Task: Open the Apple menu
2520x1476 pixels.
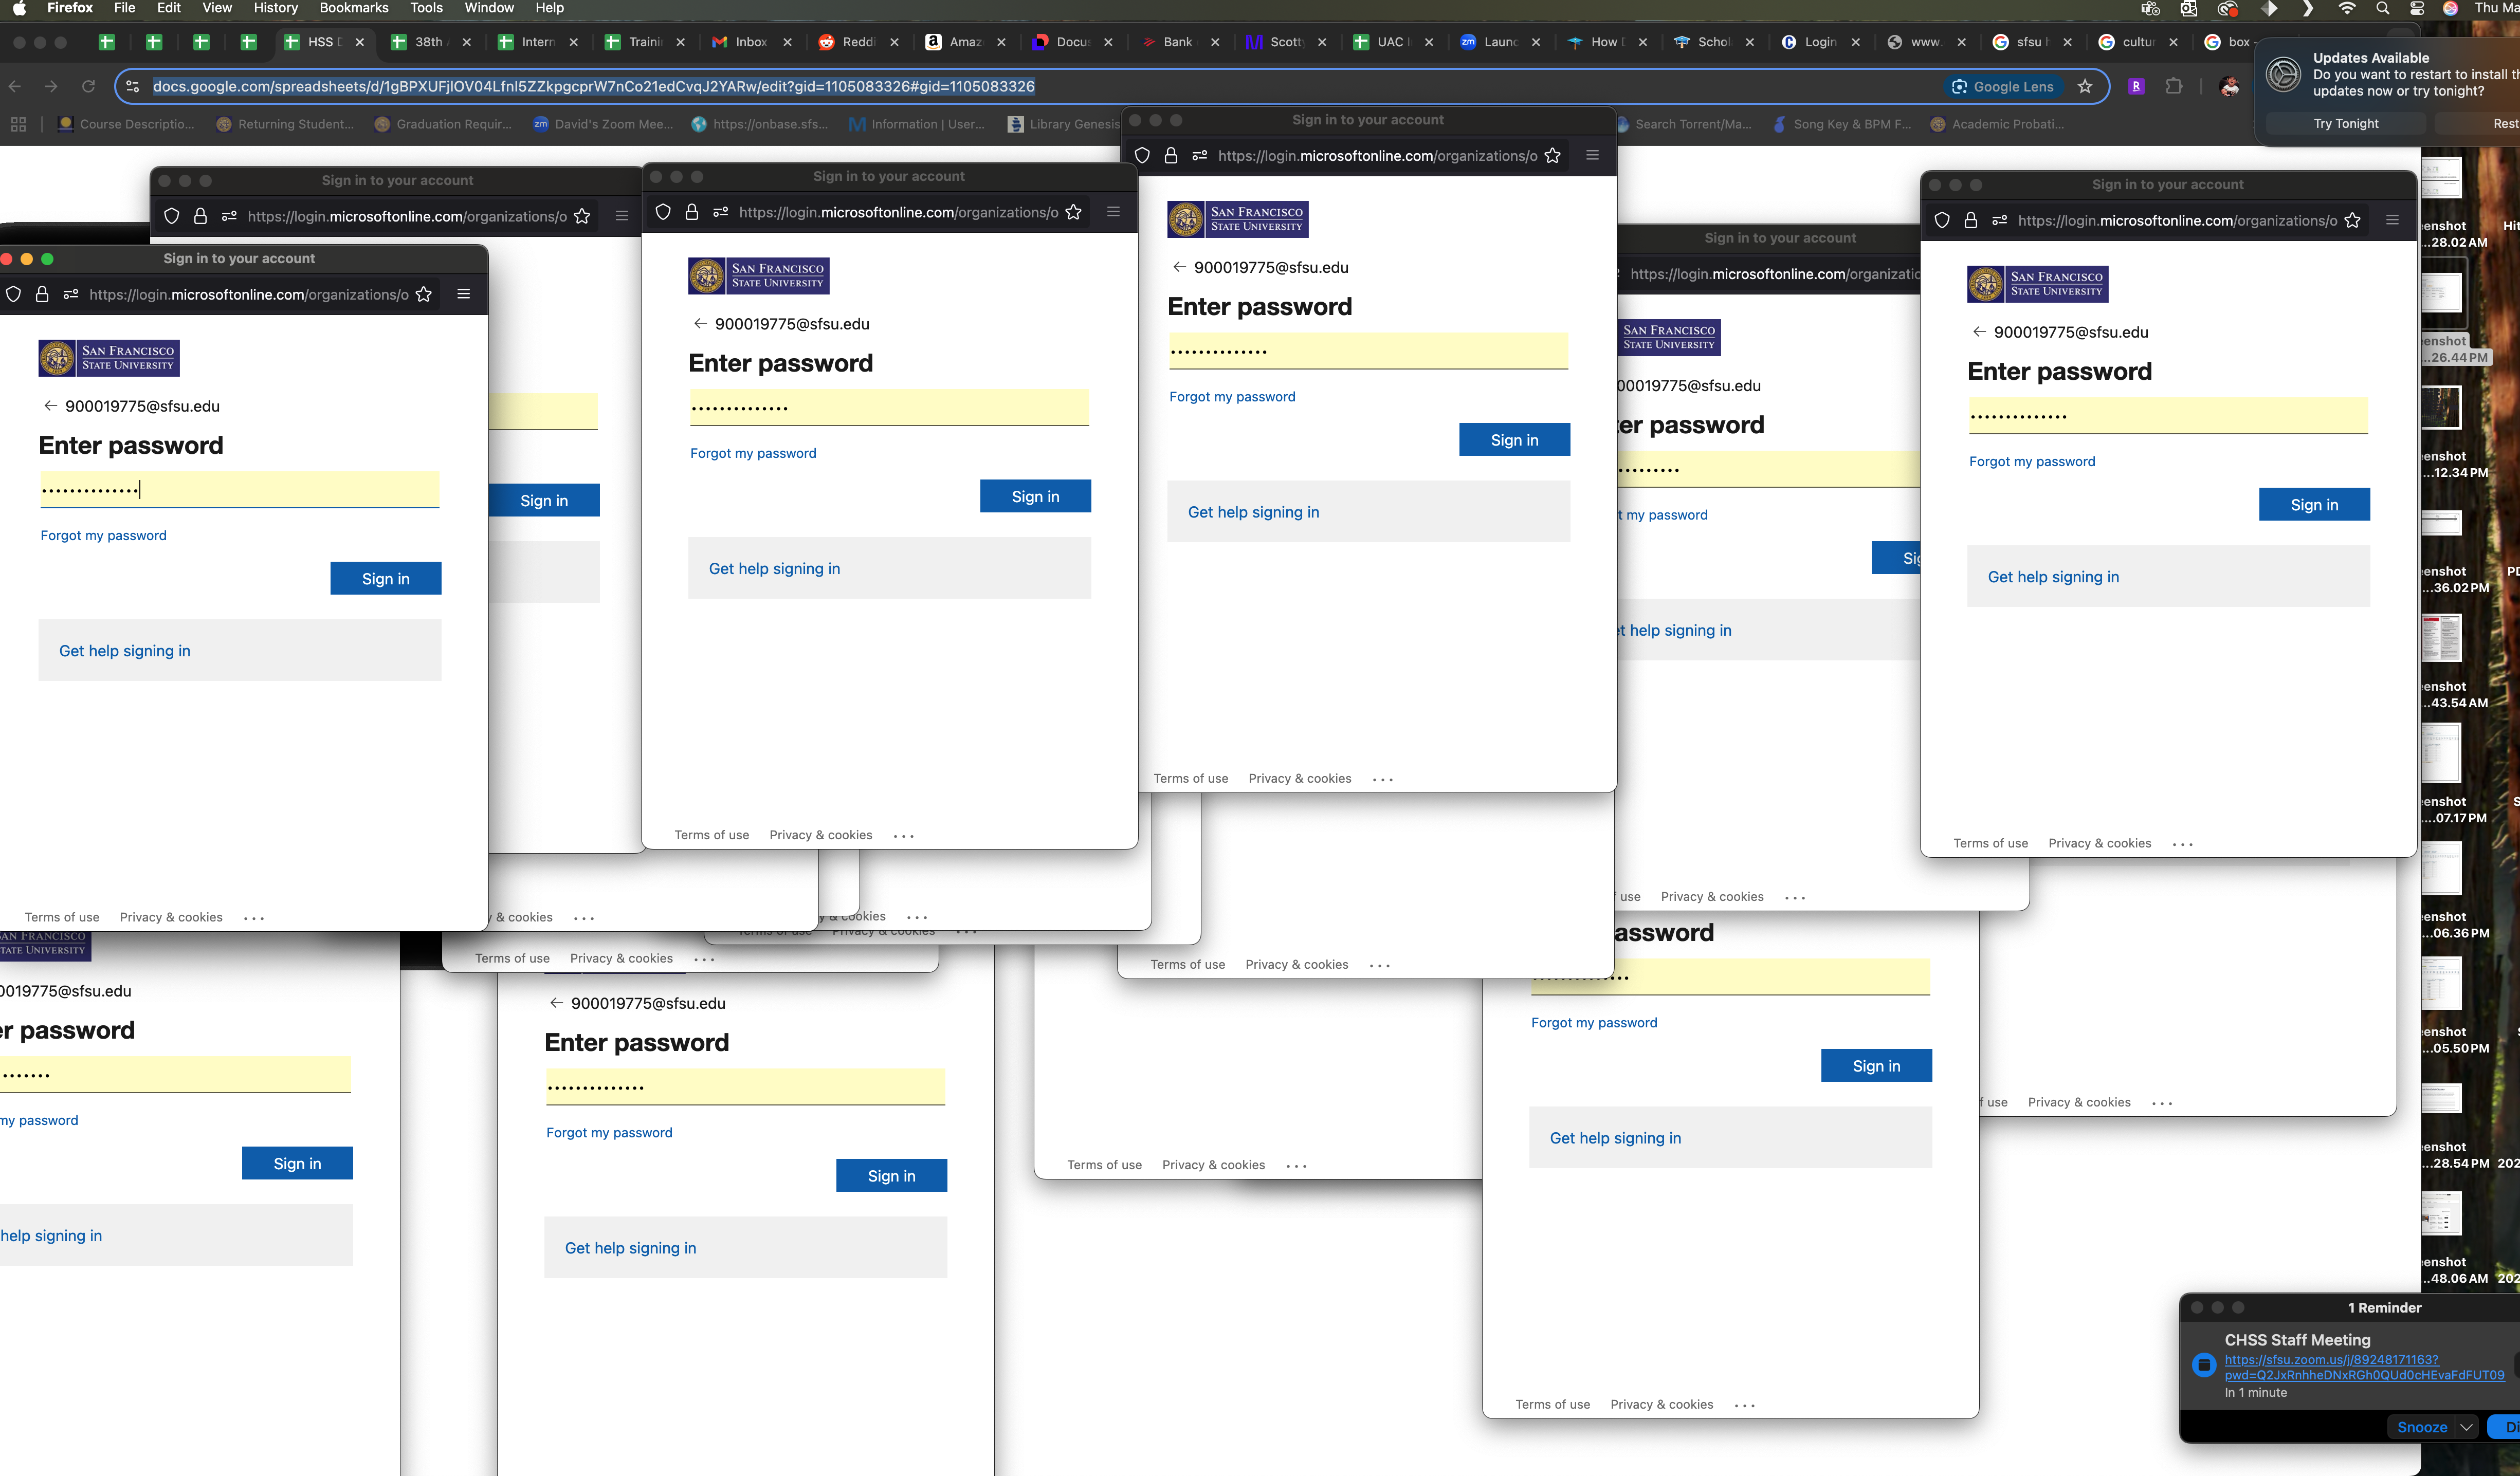Action: 19,8
